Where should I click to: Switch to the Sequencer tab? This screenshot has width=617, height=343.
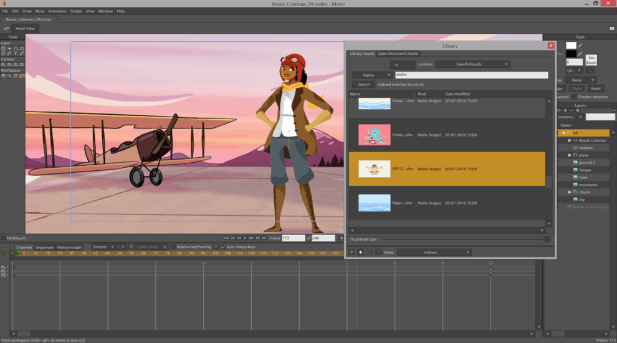(44, 248)
